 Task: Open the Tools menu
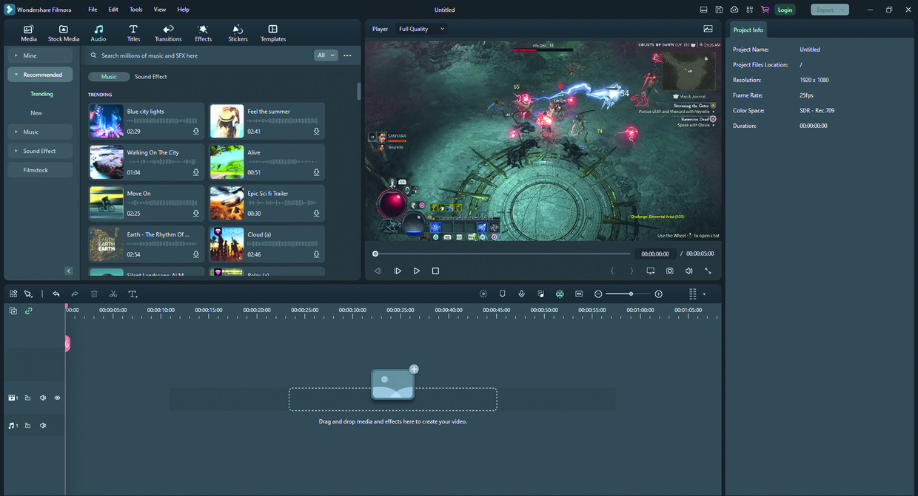pos(135,10)
